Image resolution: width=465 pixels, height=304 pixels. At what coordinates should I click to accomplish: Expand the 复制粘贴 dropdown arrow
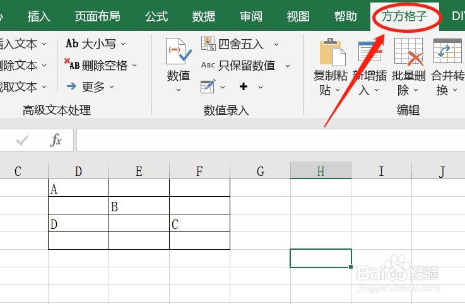tap(338, 90)
